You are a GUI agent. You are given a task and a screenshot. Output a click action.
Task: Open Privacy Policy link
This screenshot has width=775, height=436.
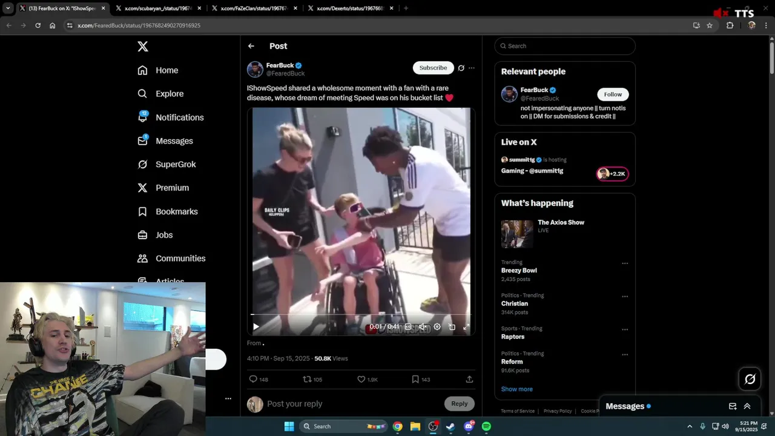click(x=558, y=411)
